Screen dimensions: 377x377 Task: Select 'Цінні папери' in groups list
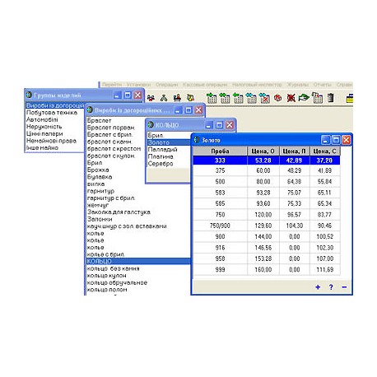(44, 133)
